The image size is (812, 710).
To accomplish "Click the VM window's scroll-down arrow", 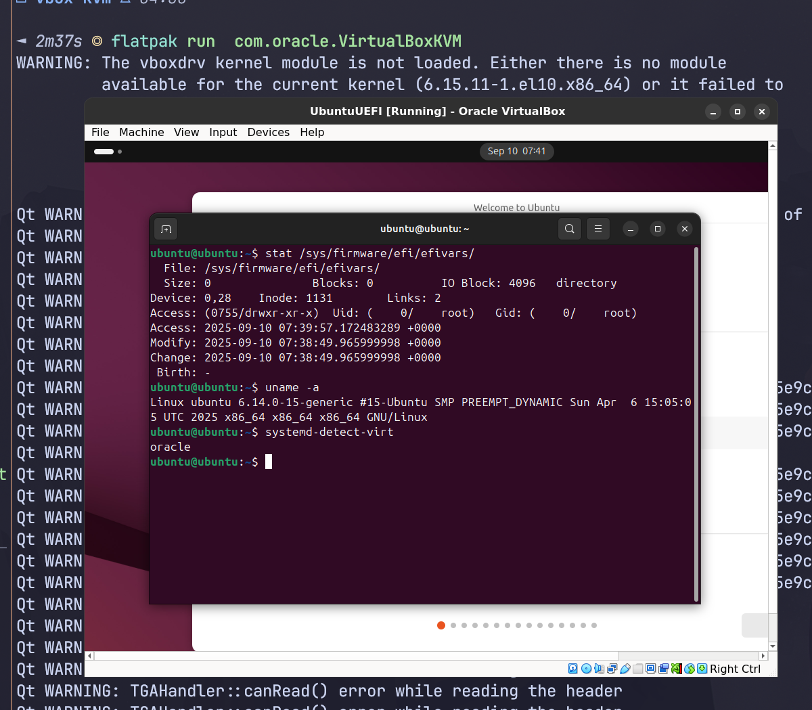I will click(773, 646).
